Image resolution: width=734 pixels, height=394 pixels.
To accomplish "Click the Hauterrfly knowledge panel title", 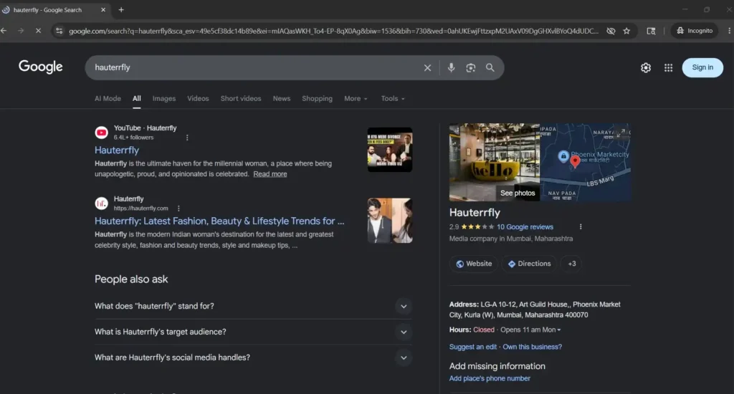I will 475,213.
